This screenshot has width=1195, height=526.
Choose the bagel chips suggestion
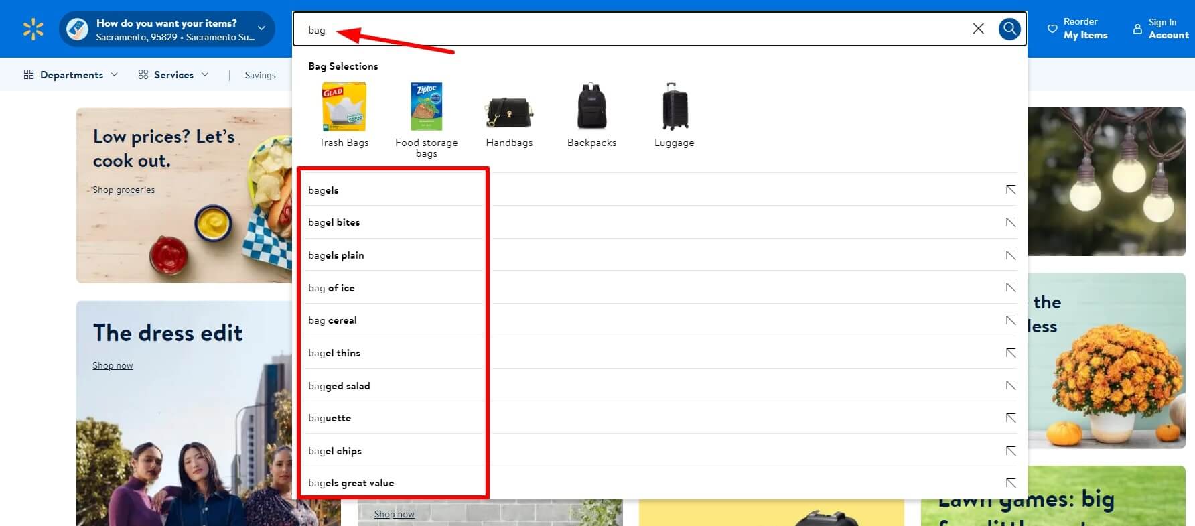(335, 451)
